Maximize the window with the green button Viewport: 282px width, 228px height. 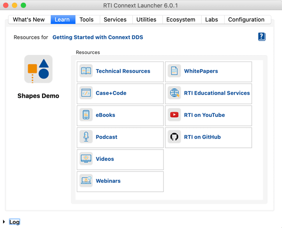click(24, 5)
